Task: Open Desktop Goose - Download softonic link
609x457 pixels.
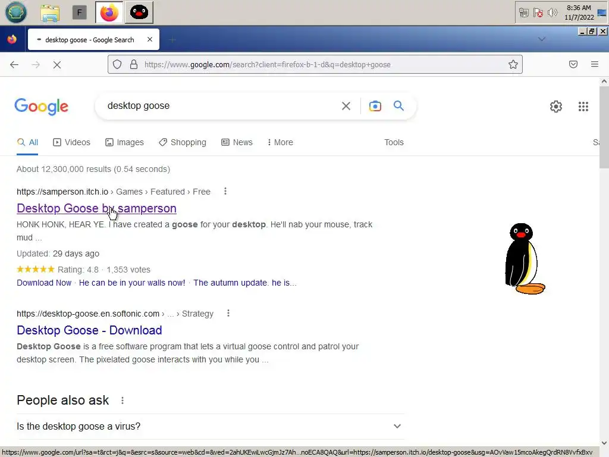Action: (89, 330)
